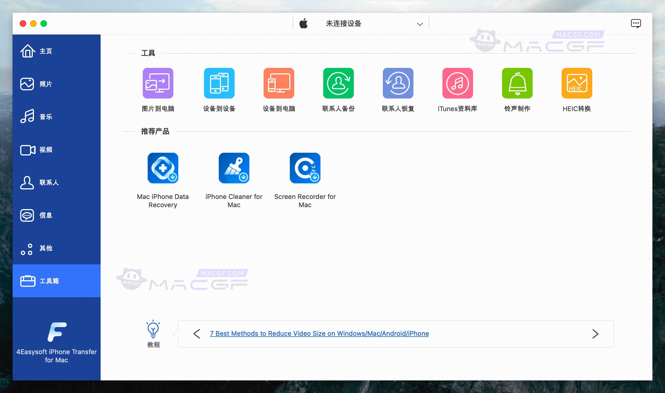The height and width of the screenshot is (393, 665).
Task: Open the video size reduction tutorial link
Action: pyautogui.click(x=319, y=334)
